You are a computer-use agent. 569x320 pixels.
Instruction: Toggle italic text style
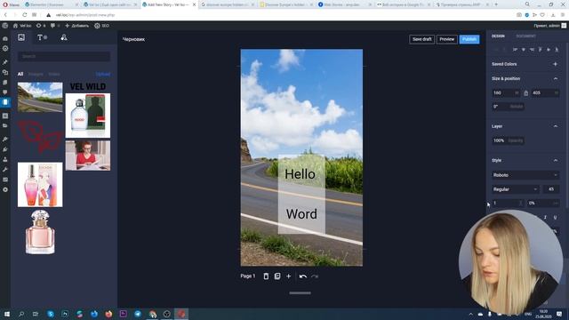pyautogui.click(x=545, y=217)
